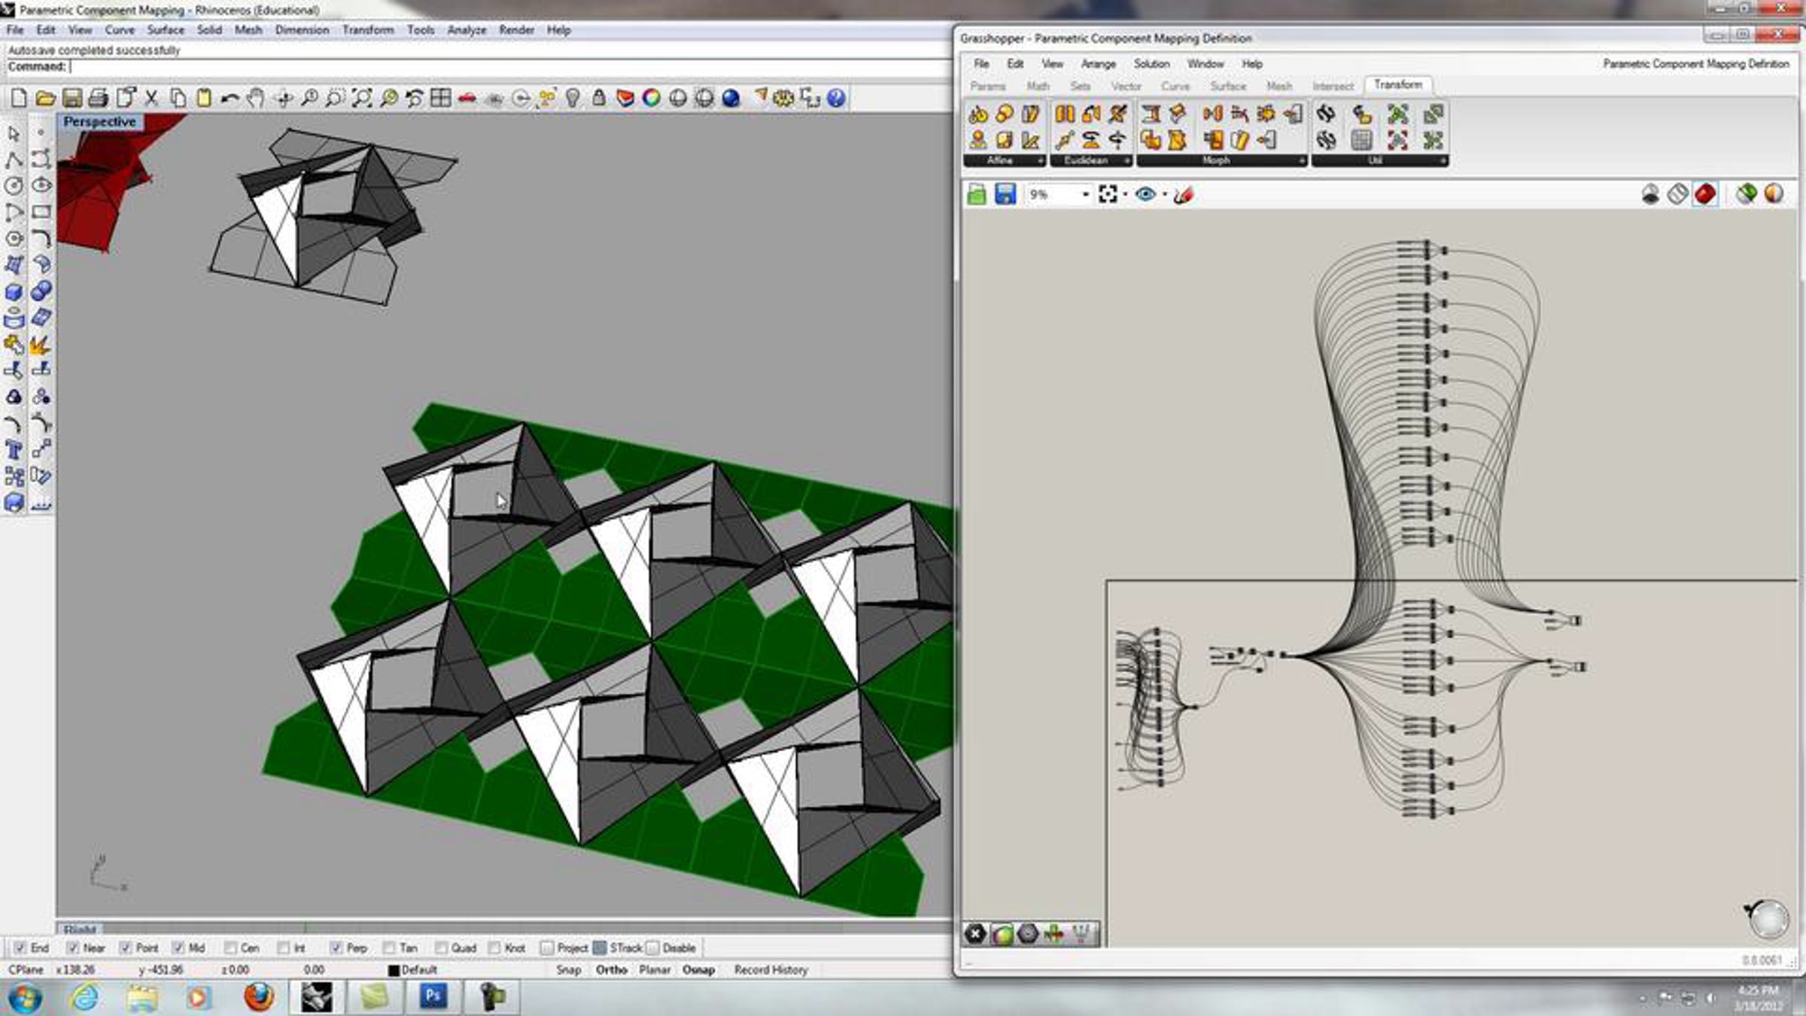Open the Solution menu in Grasshopper
Screen dimensions: 1806x1016
1151,64
